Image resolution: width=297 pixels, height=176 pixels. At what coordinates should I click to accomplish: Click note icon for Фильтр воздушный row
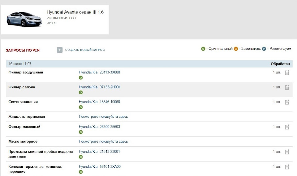point(287,72)
